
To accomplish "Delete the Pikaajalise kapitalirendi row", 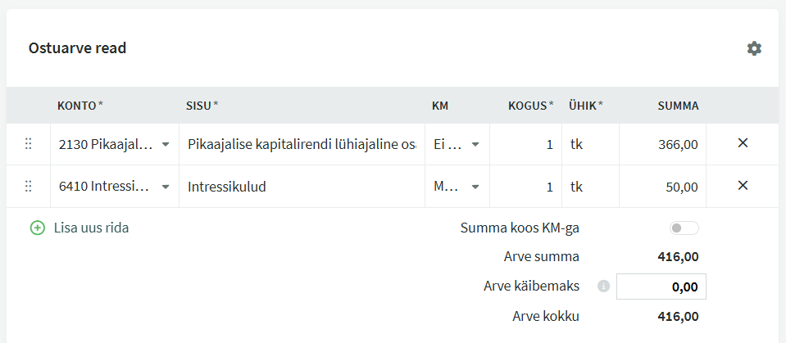I will point(743,143).
